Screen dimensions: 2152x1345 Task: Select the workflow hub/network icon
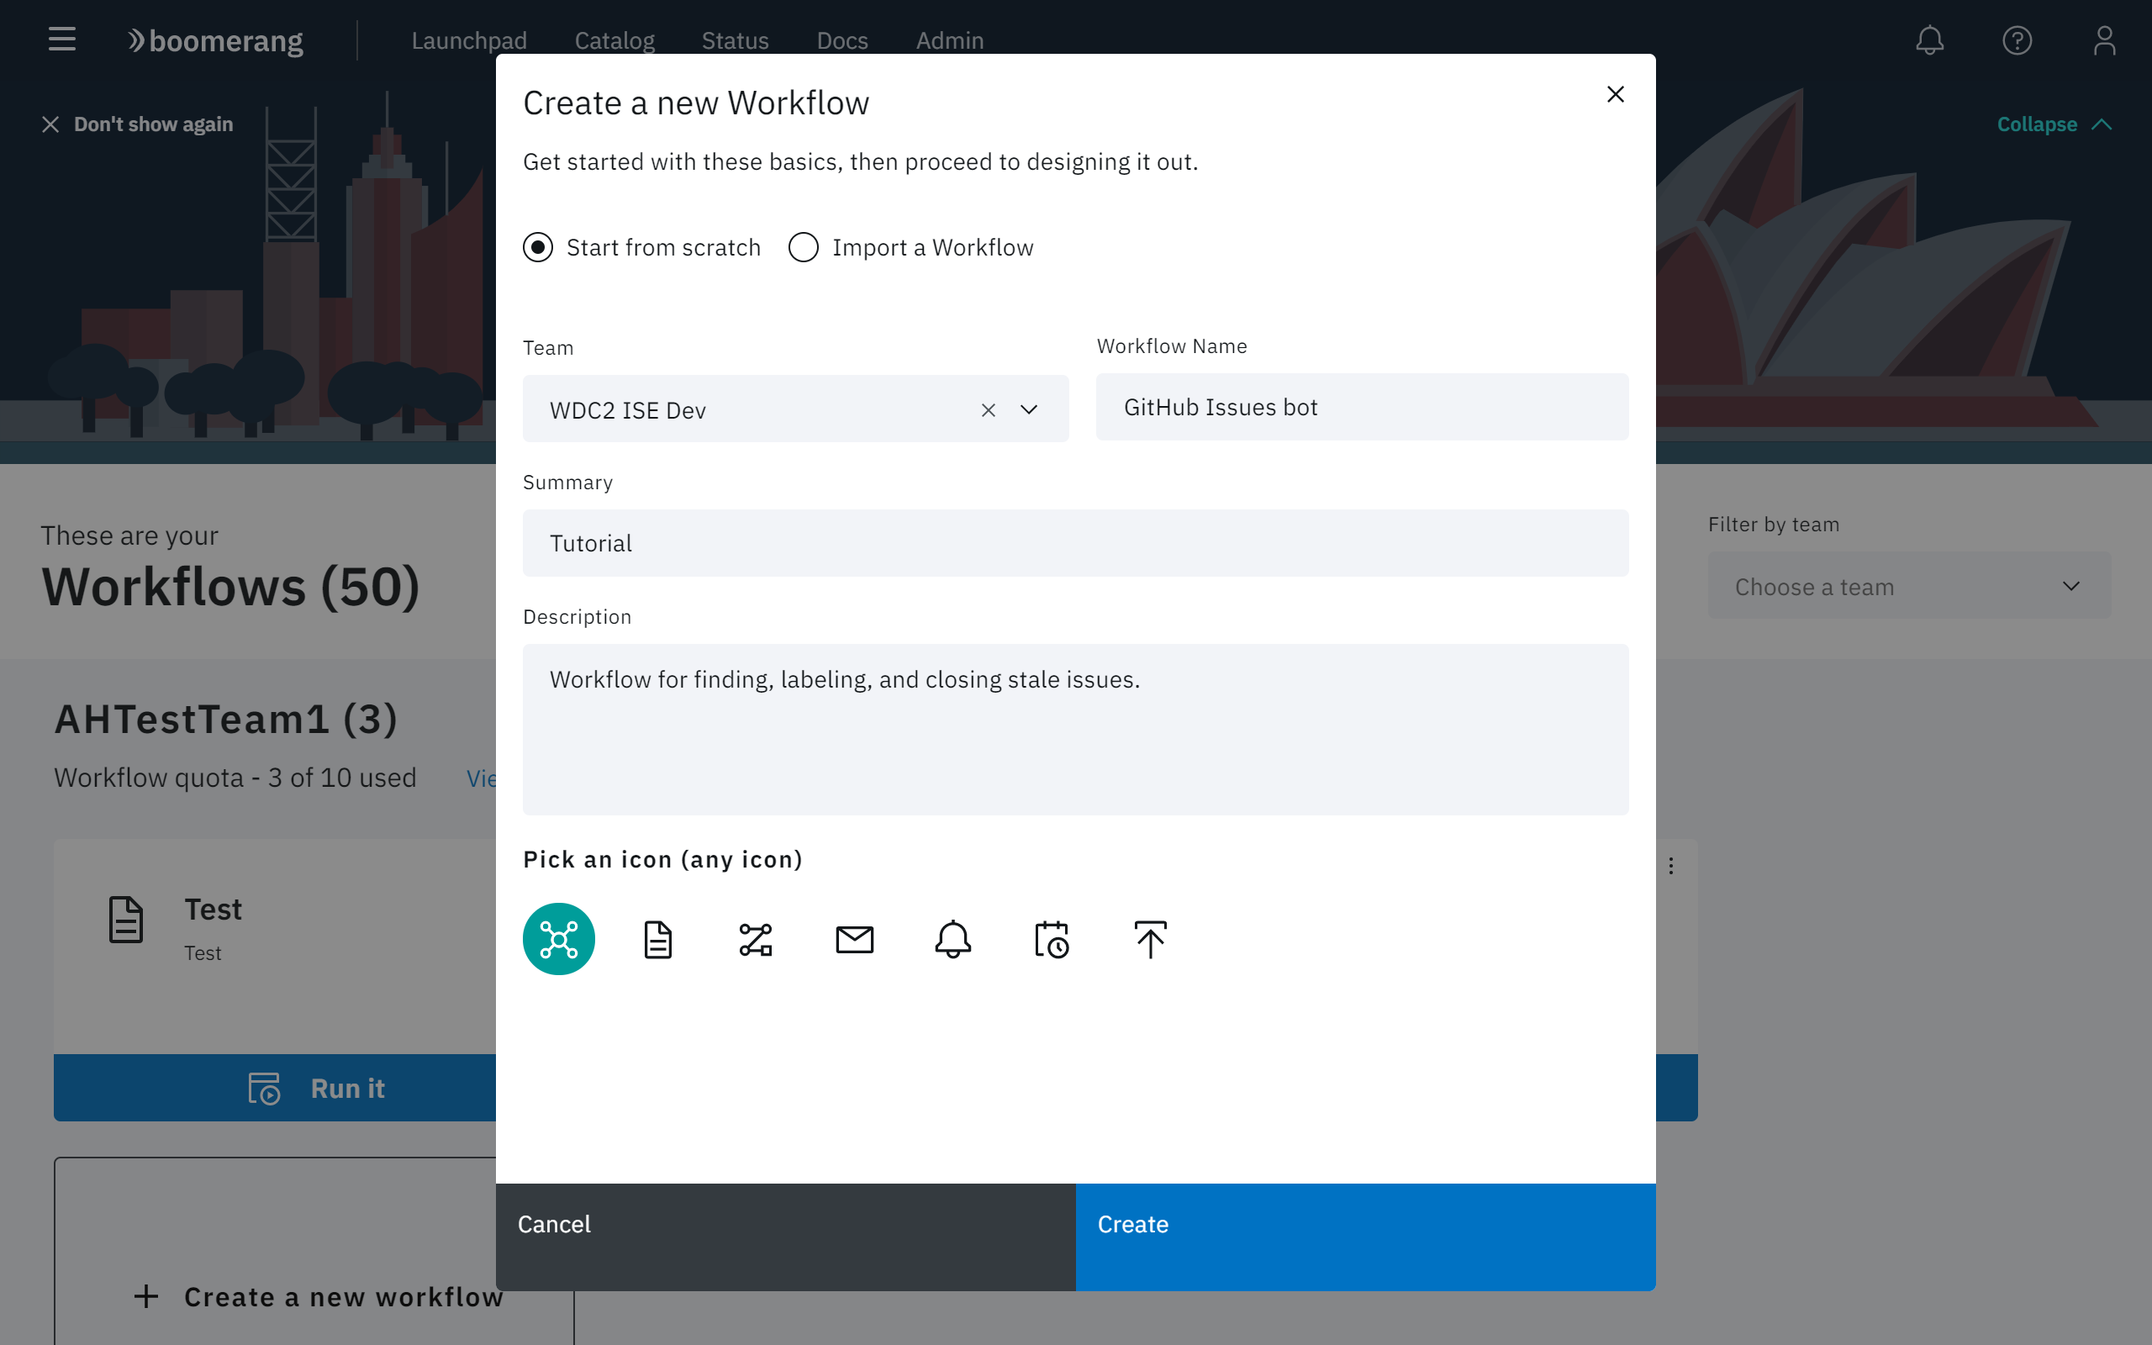pyautogui.click(x=557, y=937)
